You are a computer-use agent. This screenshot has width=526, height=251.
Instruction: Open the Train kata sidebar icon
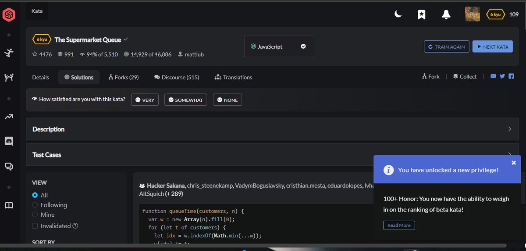(9, 53)
